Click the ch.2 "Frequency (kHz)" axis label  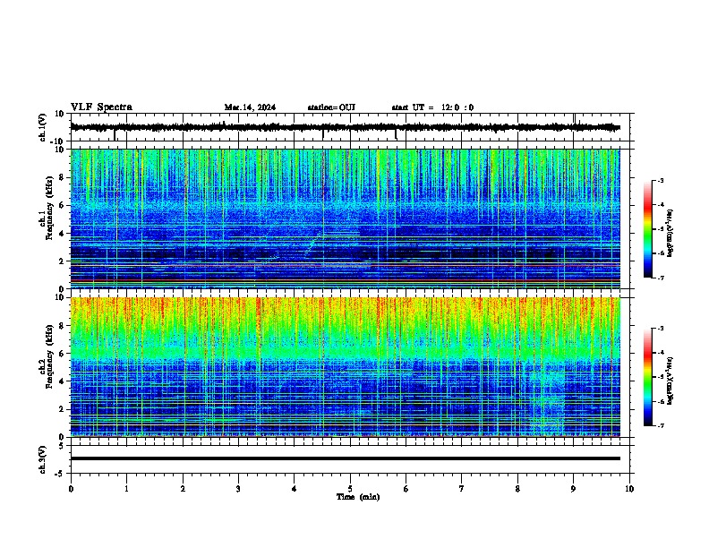pyautogui.click(x=49, y=356)
